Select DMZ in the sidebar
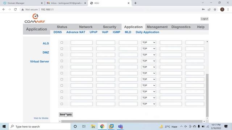 [46, 52]
